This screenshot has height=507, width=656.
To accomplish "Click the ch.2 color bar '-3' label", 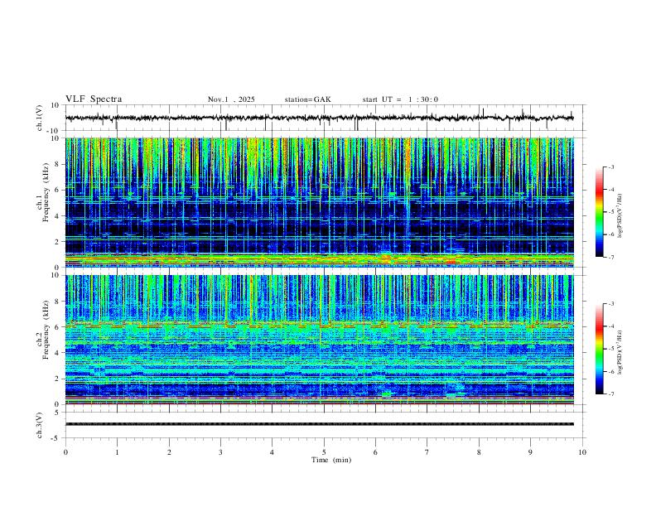I will point(611,304).
